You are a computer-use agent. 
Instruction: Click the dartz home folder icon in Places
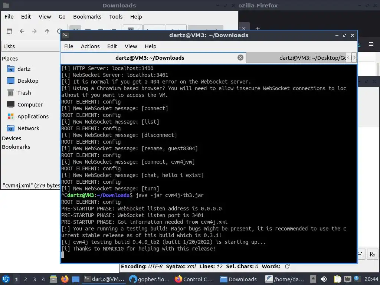pyautogui.click(x=11, y=69)
